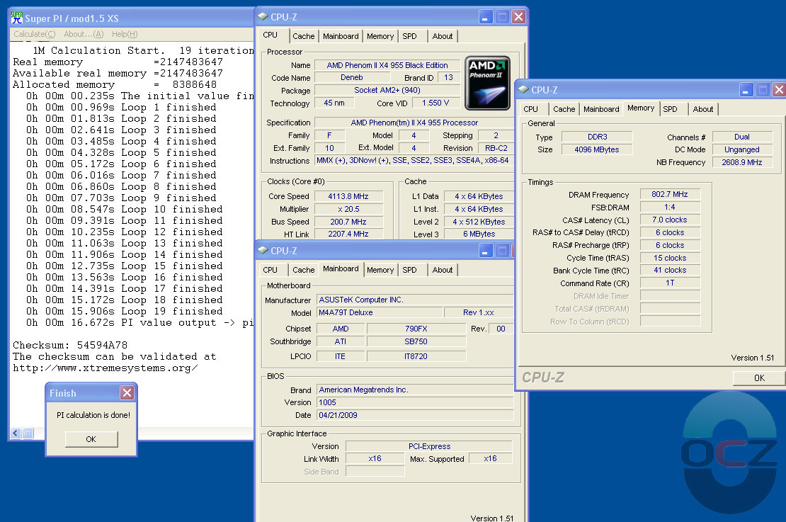This screenshot has width=786, height=522.
Task: Select SPD tab in Memory CPU-Z window
Action: coord(670,109)
